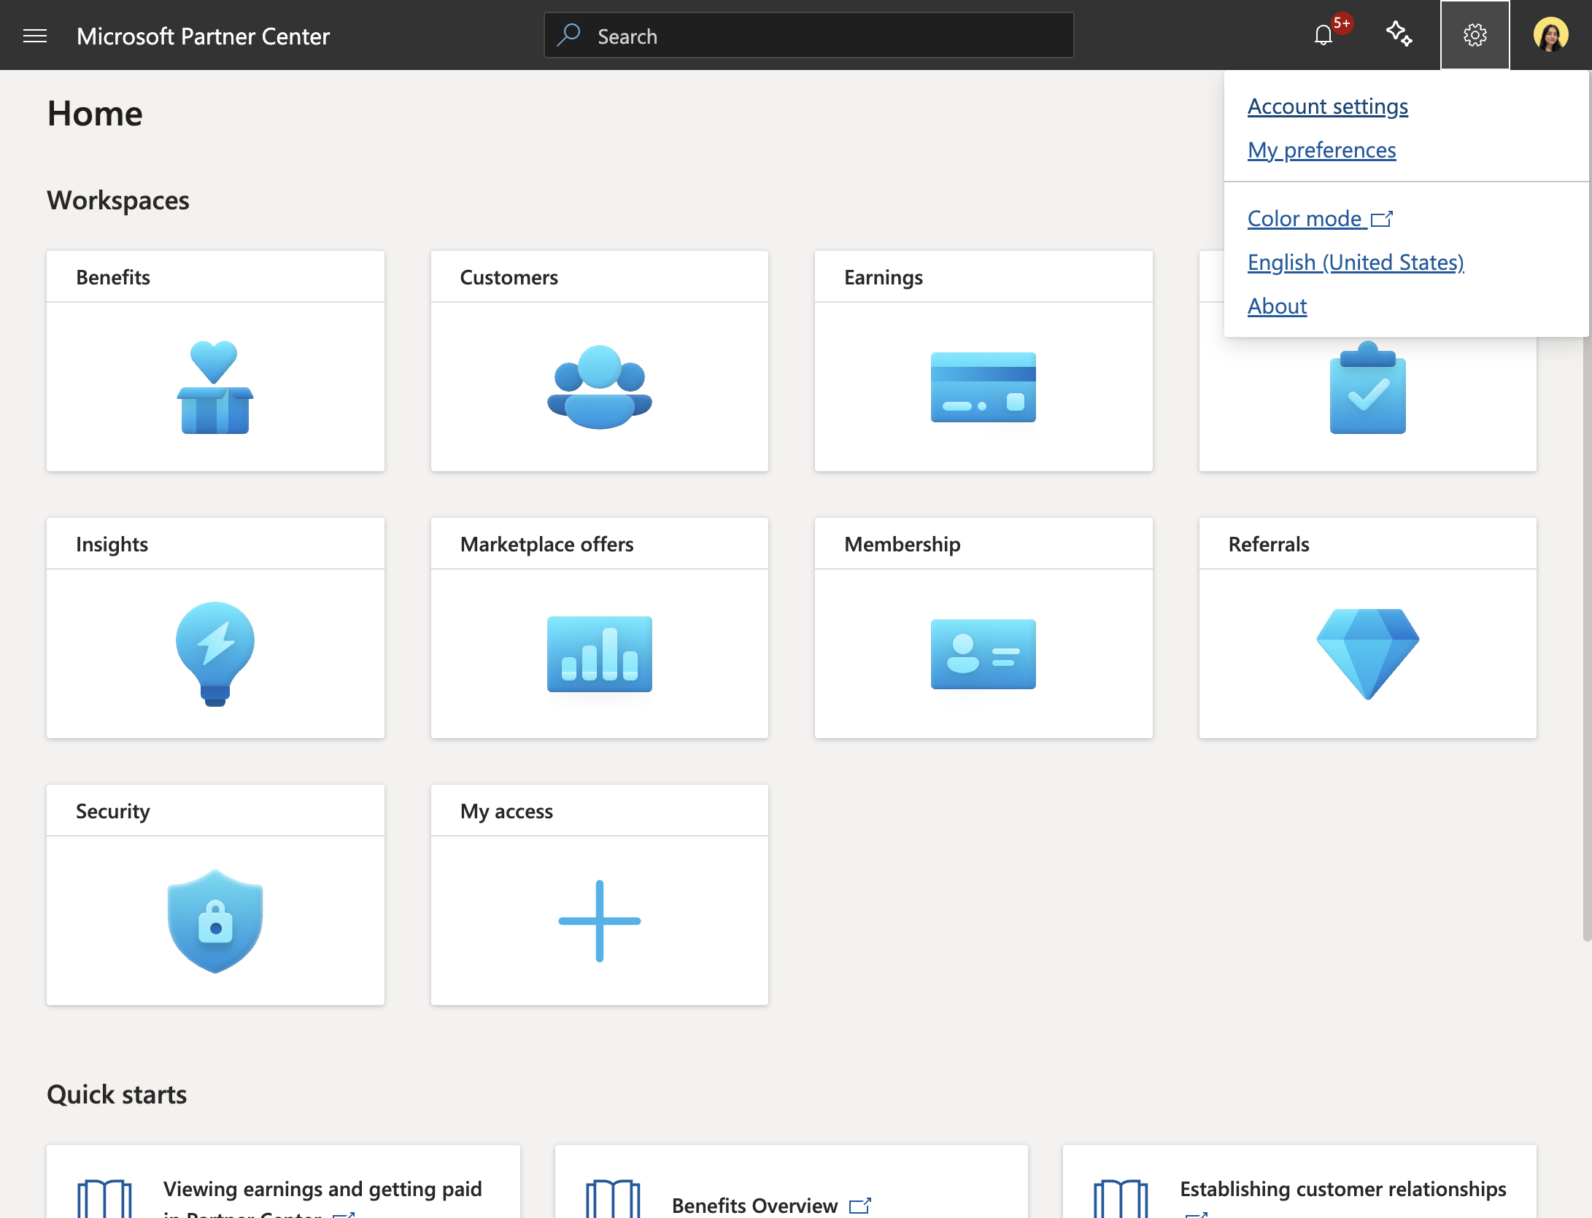Click the Earnings credit card icon
The width and height of the screenshot is (1592, 1218).
(x=984, y=387)
